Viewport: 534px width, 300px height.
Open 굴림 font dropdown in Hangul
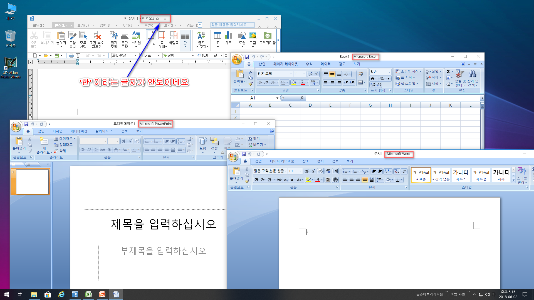[x=193, y=56]
